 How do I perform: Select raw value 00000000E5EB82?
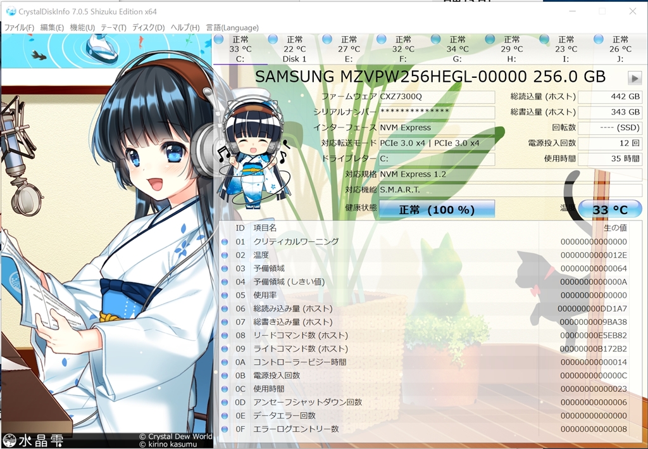(x=594, y=335)
